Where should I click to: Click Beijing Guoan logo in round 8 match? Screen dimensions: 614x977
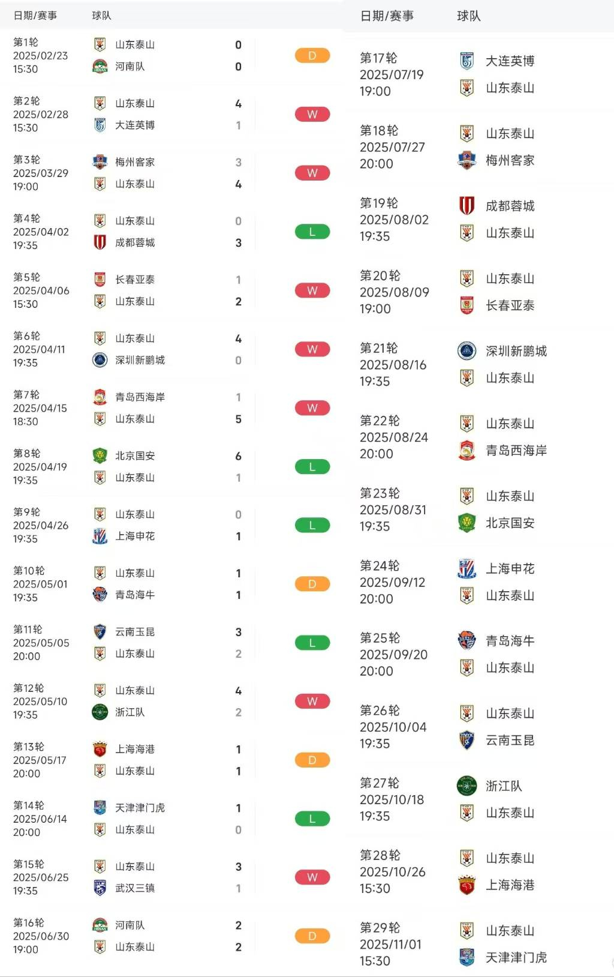click(100, 456)
